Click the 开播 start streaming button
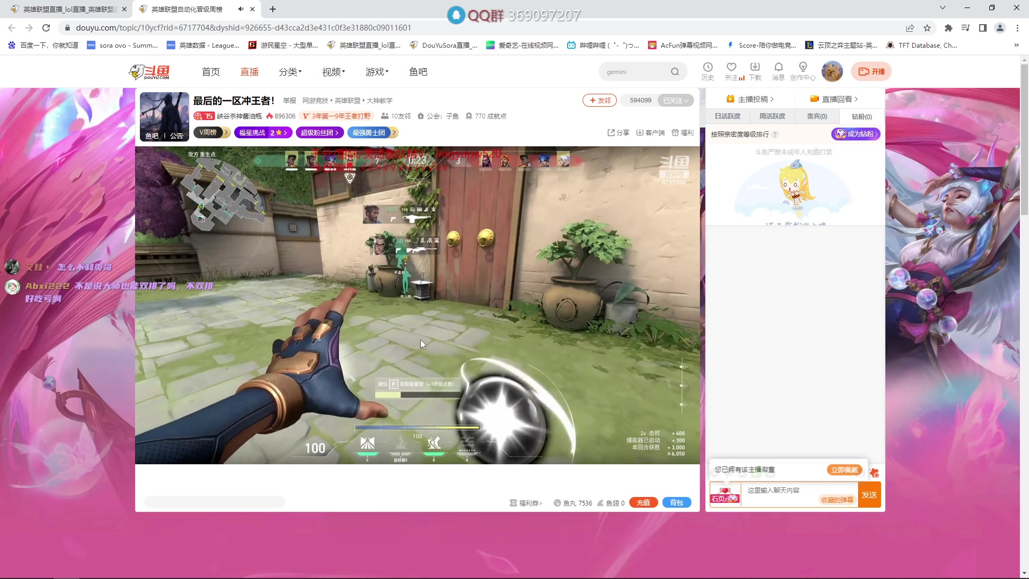This screenshot has width=1029, height=579. (871, 71)
